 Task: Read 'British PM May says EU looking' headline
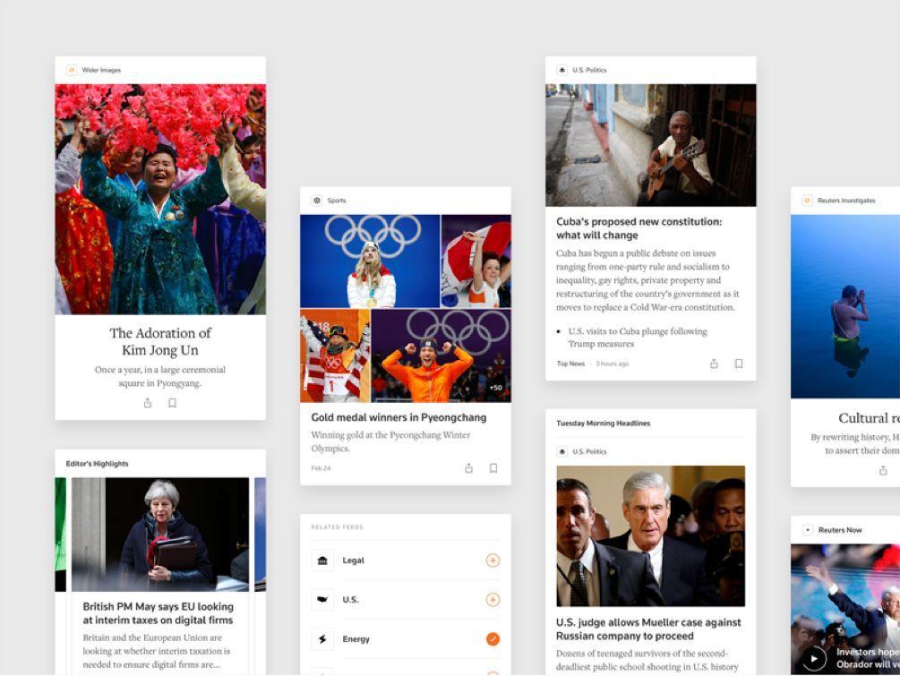pyautogui.click(x=158, y=613)
